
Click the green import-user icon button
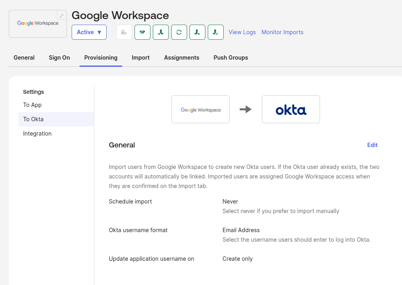[x=161, y=32]
